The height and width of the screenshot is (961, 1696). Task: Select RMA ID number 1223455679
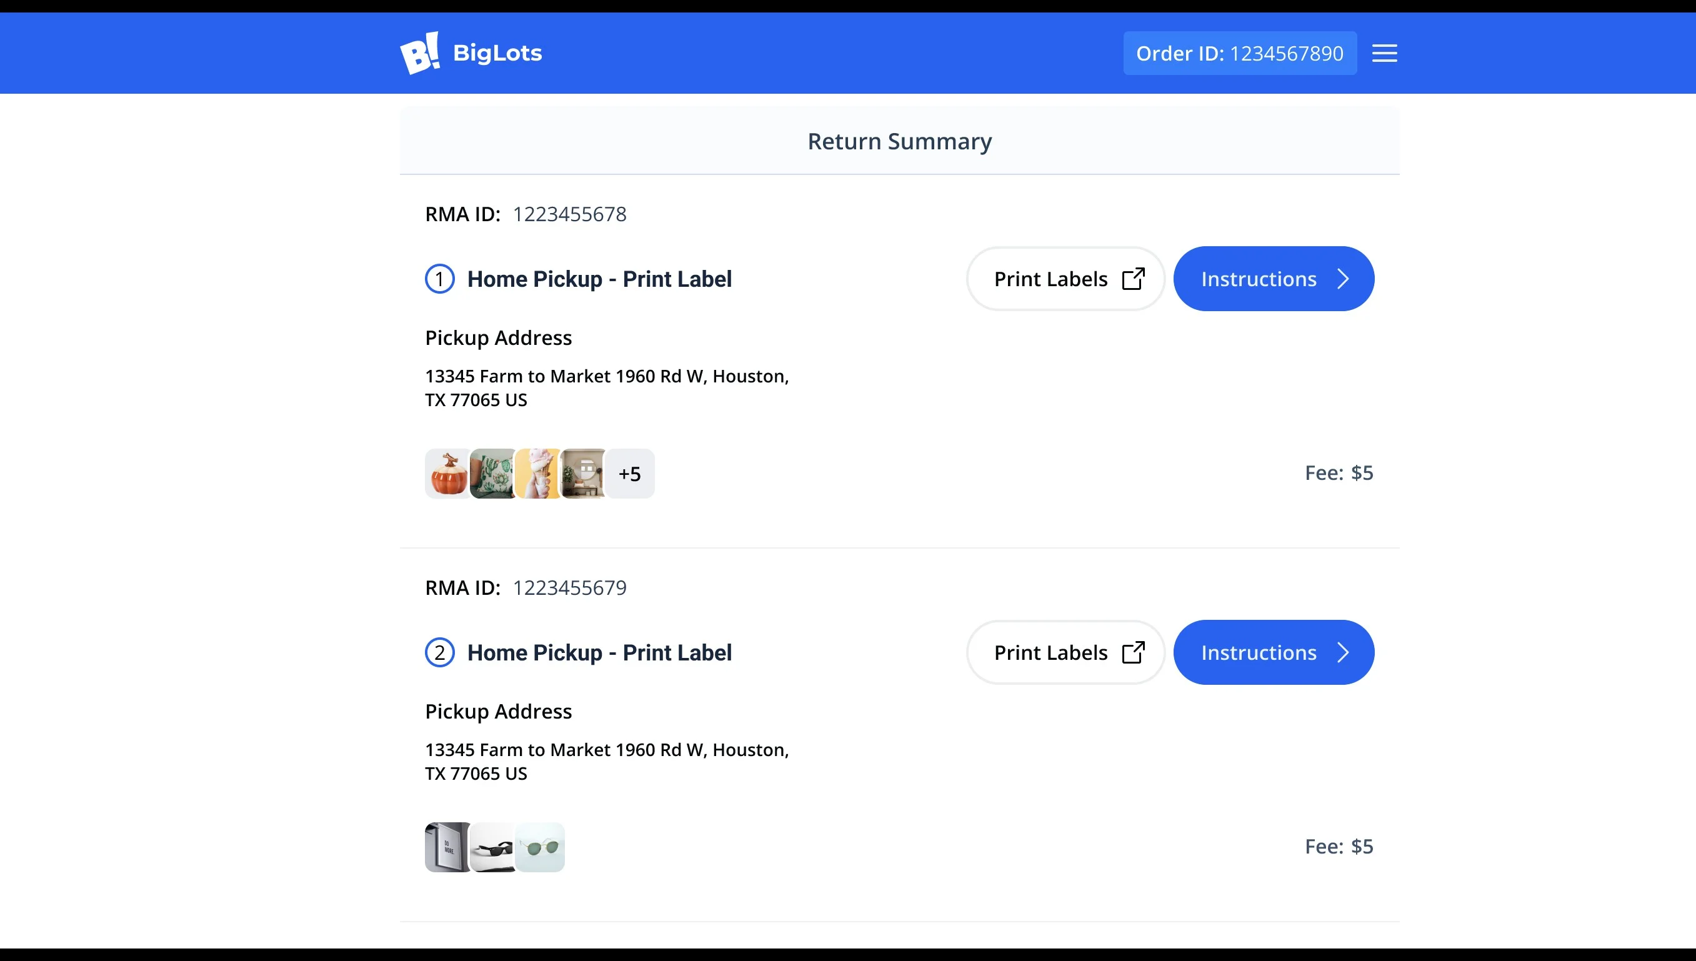(x=569, y=587)
